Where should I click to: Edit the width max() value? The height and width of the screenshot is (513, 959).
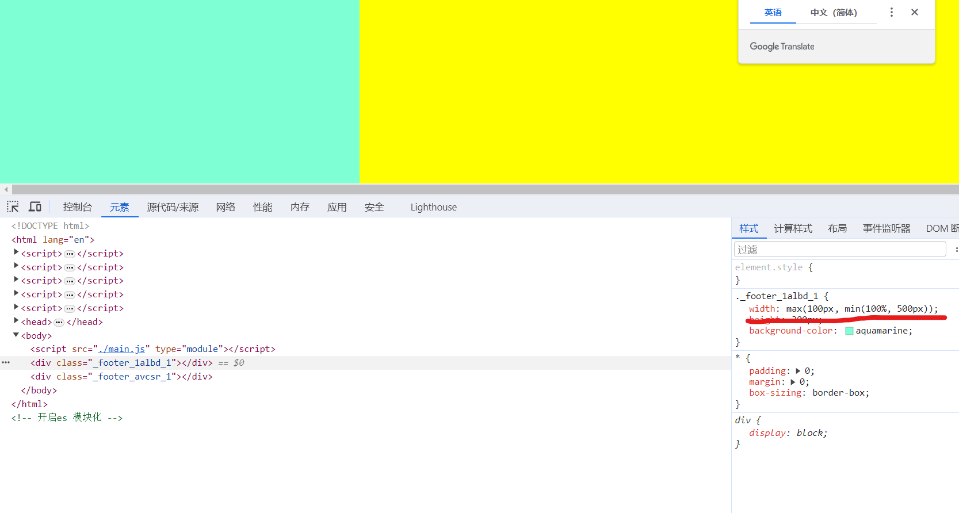(x=859, y=309)
